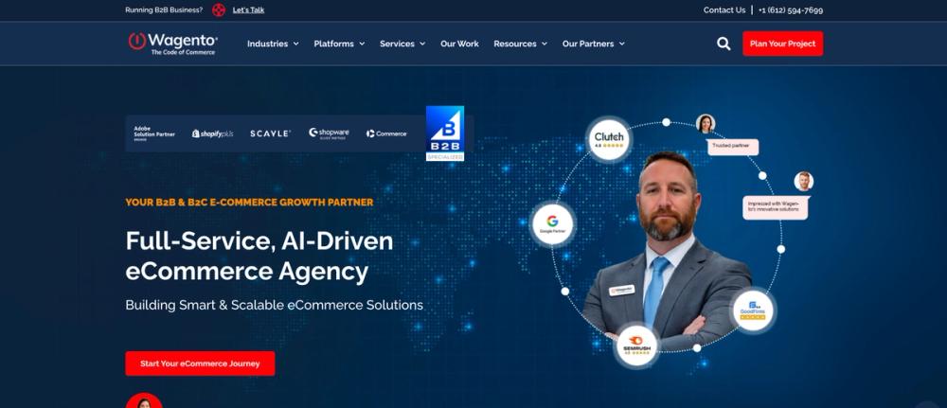
Task: Click the bearded man's avatar beside the testimonial
Action: (x=803, y=181)
